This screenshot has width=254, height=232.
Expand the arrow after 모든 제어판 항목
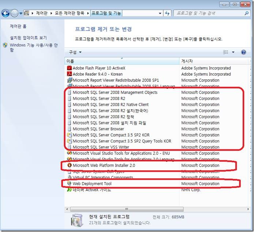click(88, 13)
